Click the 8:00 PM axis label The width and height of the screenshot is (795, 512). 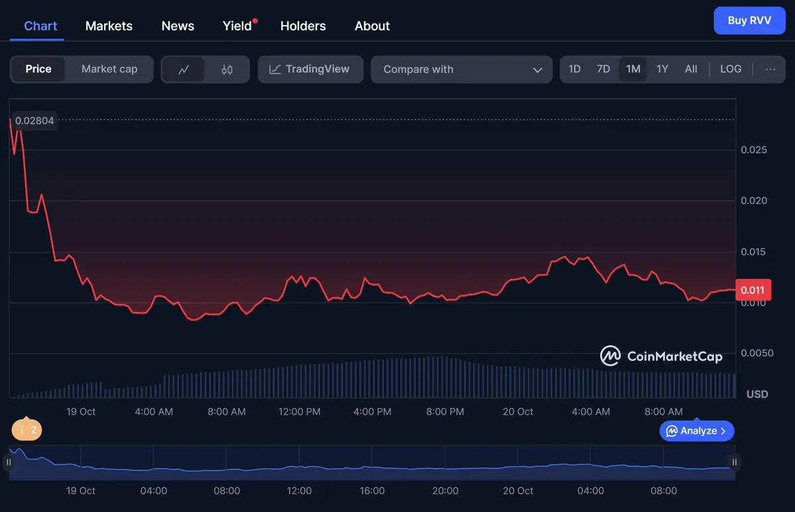click(x=445, y=412)
